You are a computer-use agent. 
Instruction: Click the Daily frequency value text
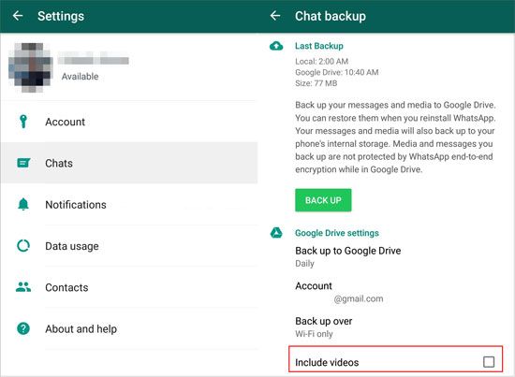click(304, 264)
